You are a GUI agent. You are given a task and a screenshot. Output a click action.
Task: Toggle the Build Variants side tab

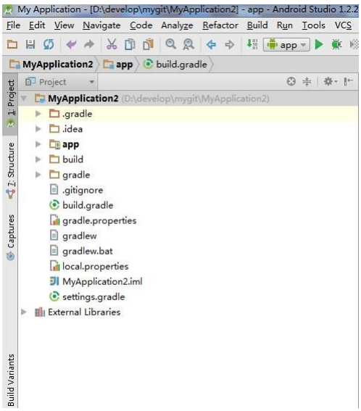10,380
